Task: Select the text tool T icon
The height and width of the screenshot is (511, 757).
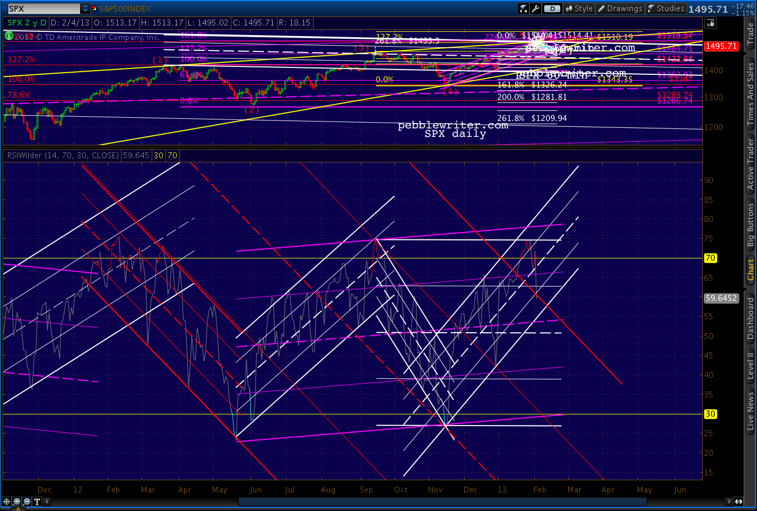Action: 37,501
